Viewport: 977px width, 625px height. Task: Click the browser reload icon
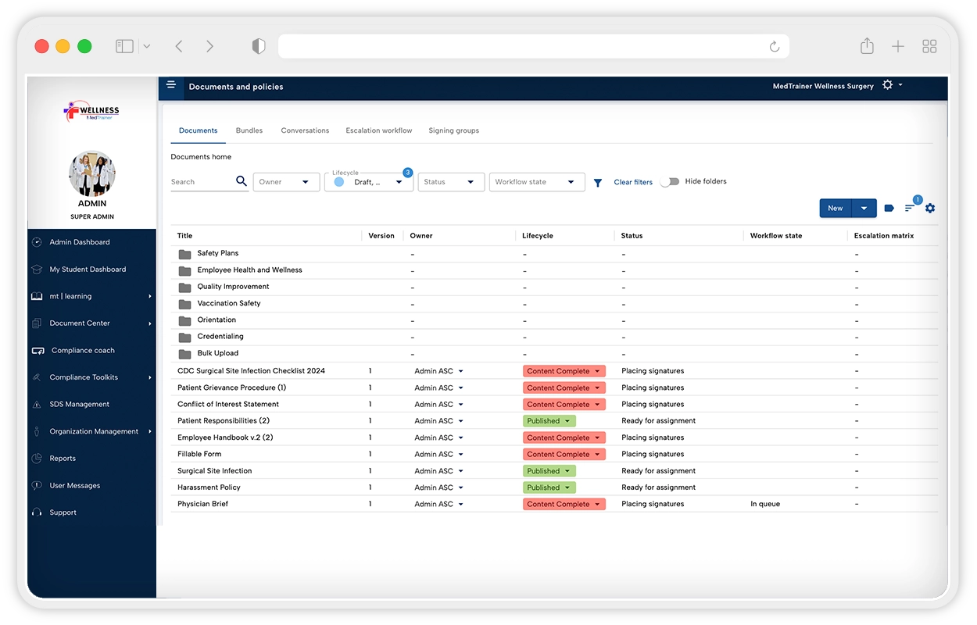[x=775, y=47]
